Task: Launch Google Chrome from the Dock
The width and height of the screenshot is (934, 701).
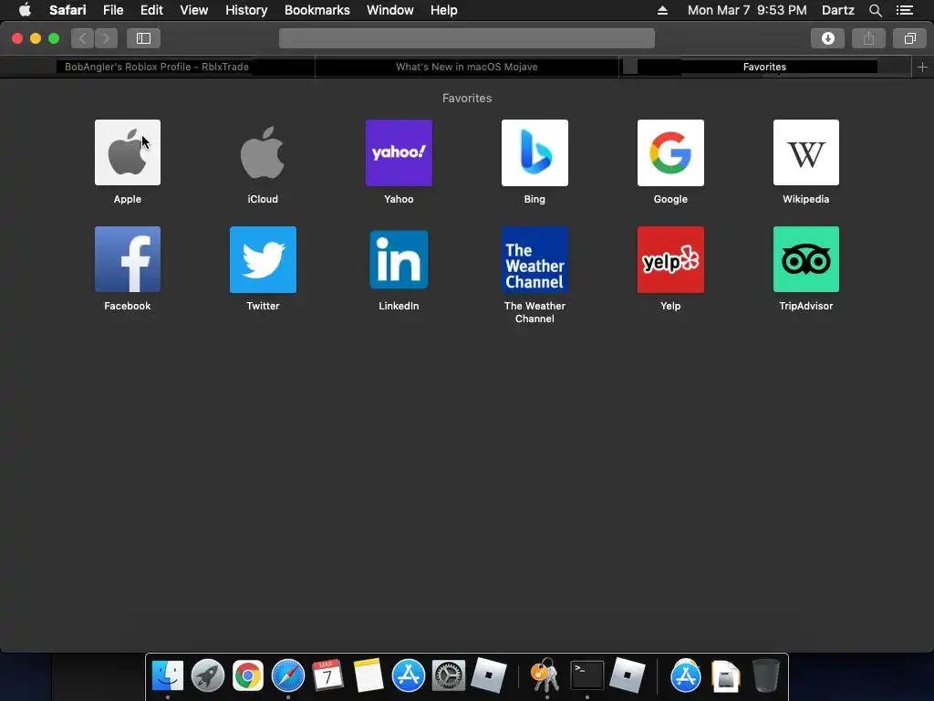Action: [x=248, y=675]
